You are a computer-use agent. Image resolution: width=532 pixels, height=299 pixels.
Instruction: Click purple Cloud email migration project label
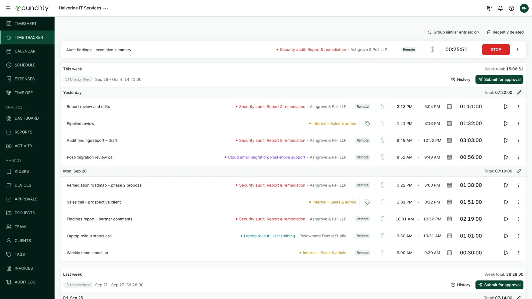click(265, 157)
